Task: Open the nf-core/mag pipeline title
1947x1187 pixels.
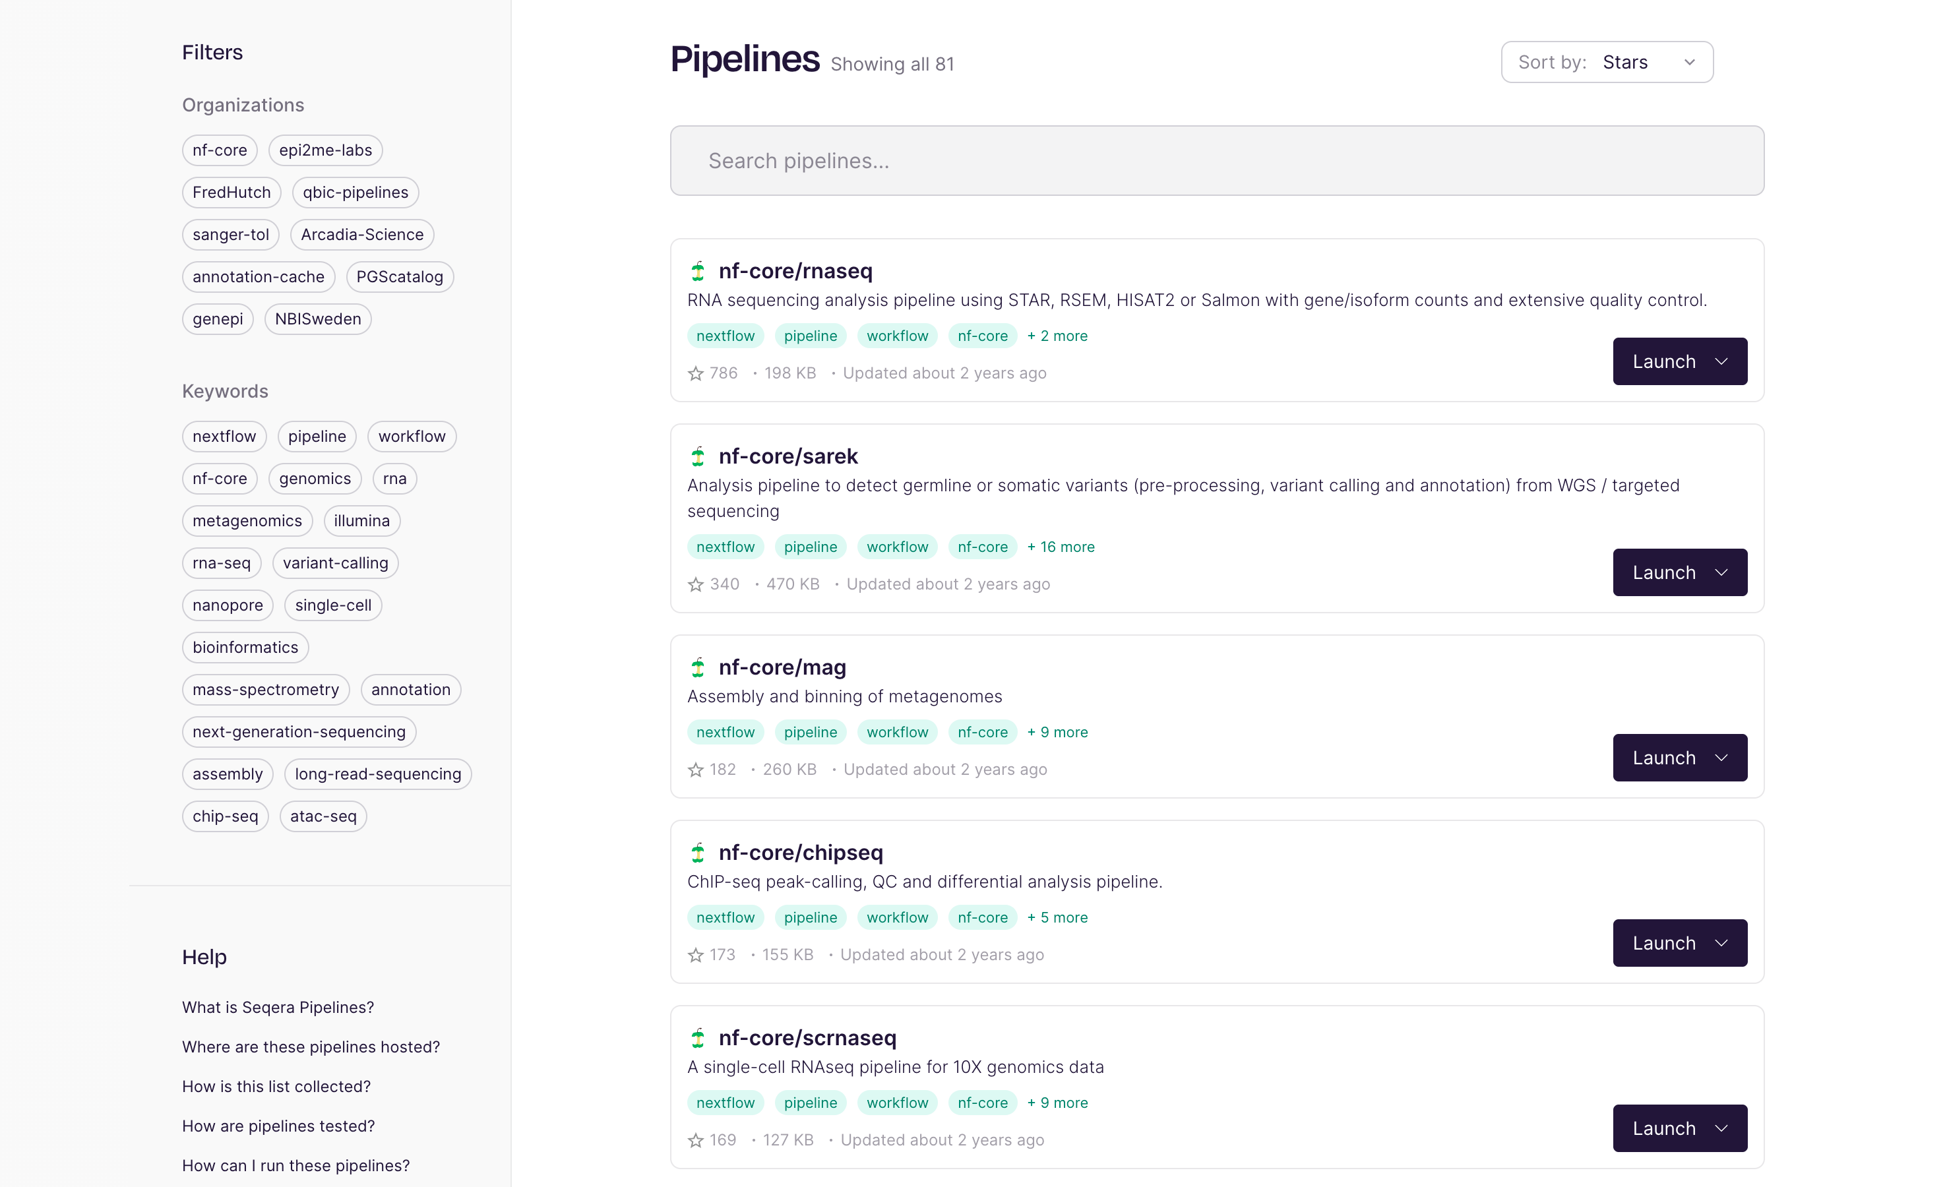Action: [x=782, y=667]
